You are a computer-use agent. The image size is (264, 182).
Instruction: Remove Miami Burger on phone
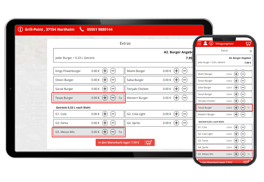[243, 74]
